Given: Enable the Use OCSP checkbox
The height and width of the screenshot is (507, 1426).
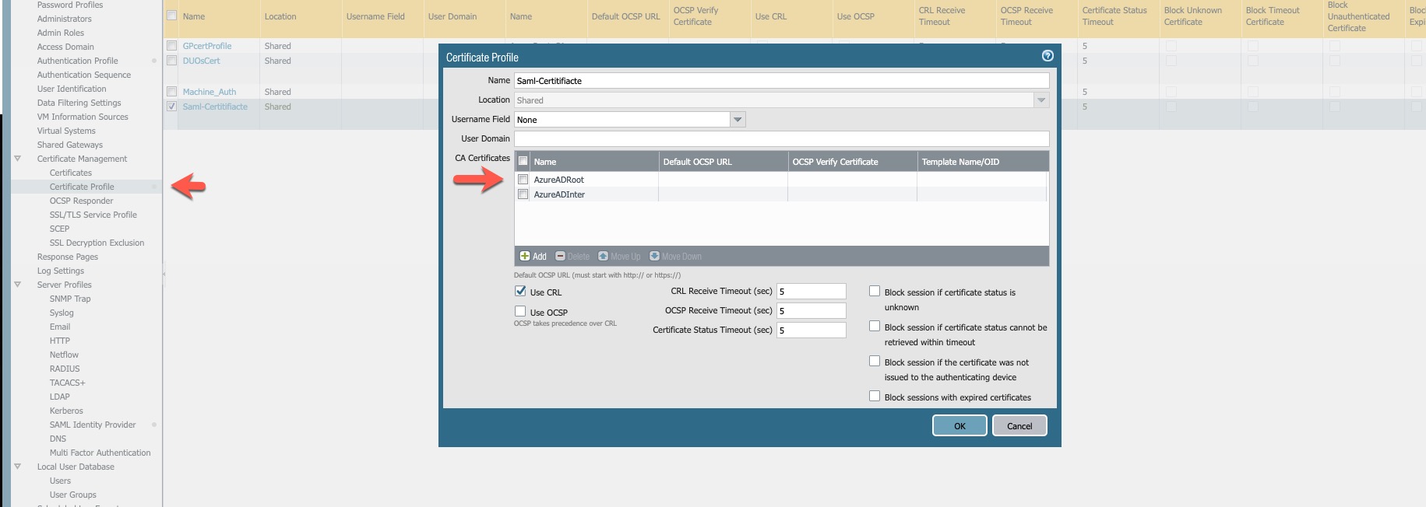Looking at the screenshot, I should (x=520, y=311).
